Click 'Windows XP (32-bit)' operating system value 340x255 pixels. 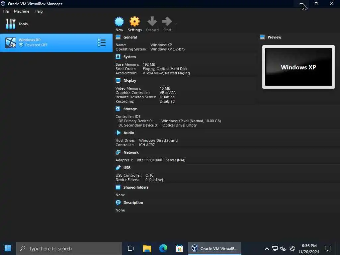point(167,49)
